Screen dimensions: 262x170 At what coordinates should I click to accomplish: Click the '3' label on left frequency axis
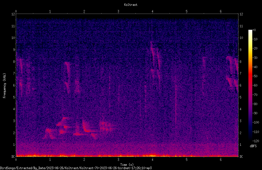point(14,121)
